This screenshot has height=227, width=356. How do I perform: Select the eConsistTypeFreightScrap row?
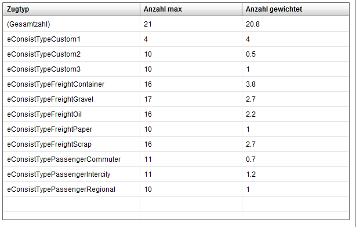click(x=176, y=144)
